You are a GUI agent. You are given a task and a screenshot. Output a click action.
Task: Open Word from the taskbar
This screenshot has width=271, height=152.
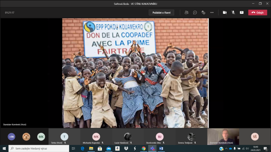coord(161,149)
